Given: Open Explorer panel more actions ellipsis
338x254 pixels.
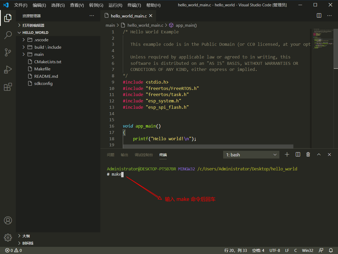Looking at the screenshot, I should click(92, 16).
